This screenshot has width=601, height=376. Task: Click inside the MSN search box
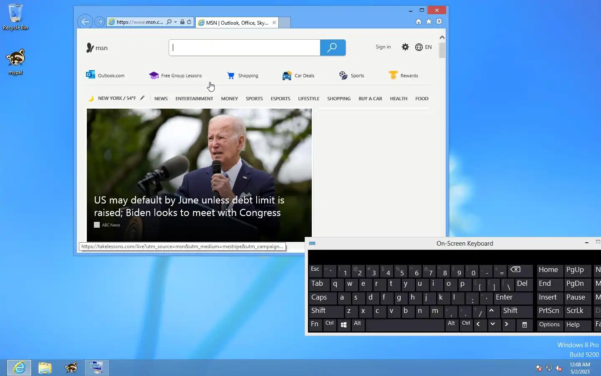245,48
